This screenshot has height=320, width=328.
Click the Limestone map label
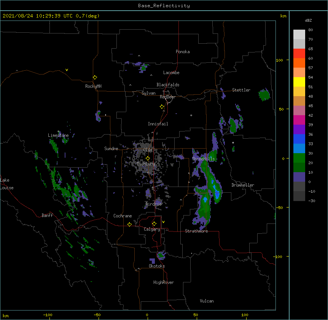(x=58, y=135)
